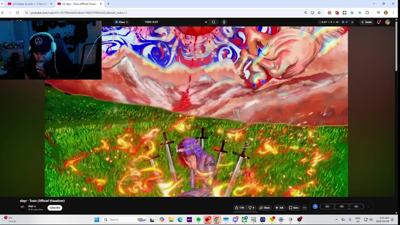Open media controls music icon
The width and height of the screenshot is (400, 225).
tap(378, 13)
